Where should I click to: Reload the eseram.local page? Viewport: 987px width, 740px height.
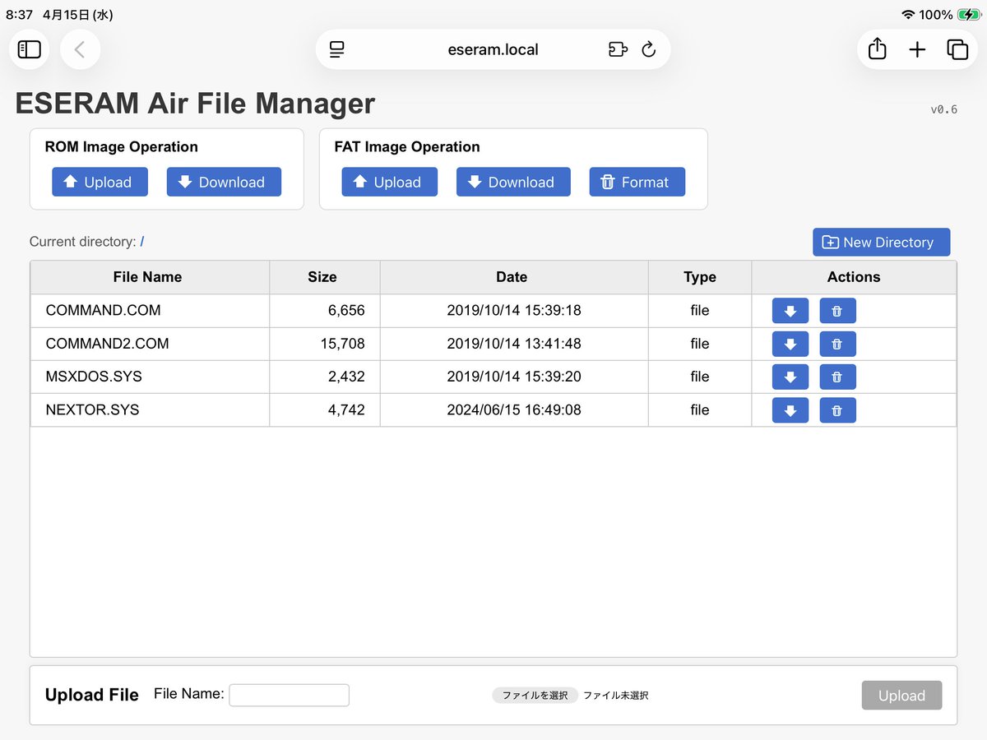649,49
